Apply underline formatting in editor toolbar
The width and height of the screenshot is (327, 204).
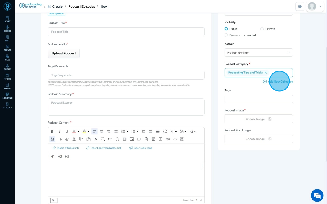point(67,131)
